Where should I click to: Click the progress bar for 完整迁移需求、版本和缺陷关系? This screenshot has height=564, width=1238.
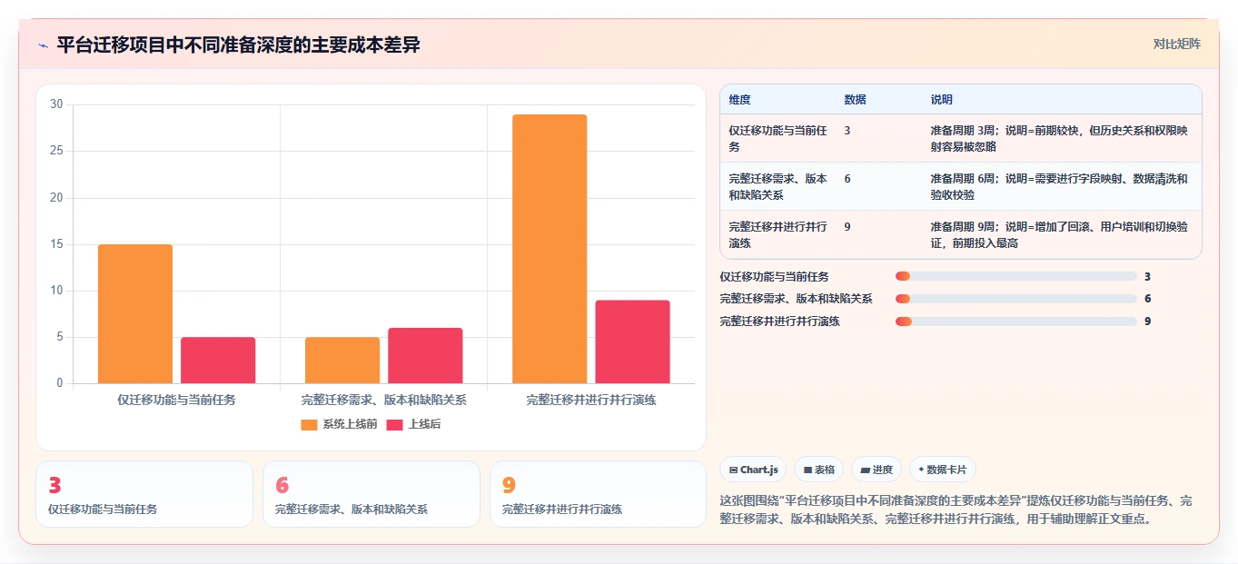point(1015,299)
